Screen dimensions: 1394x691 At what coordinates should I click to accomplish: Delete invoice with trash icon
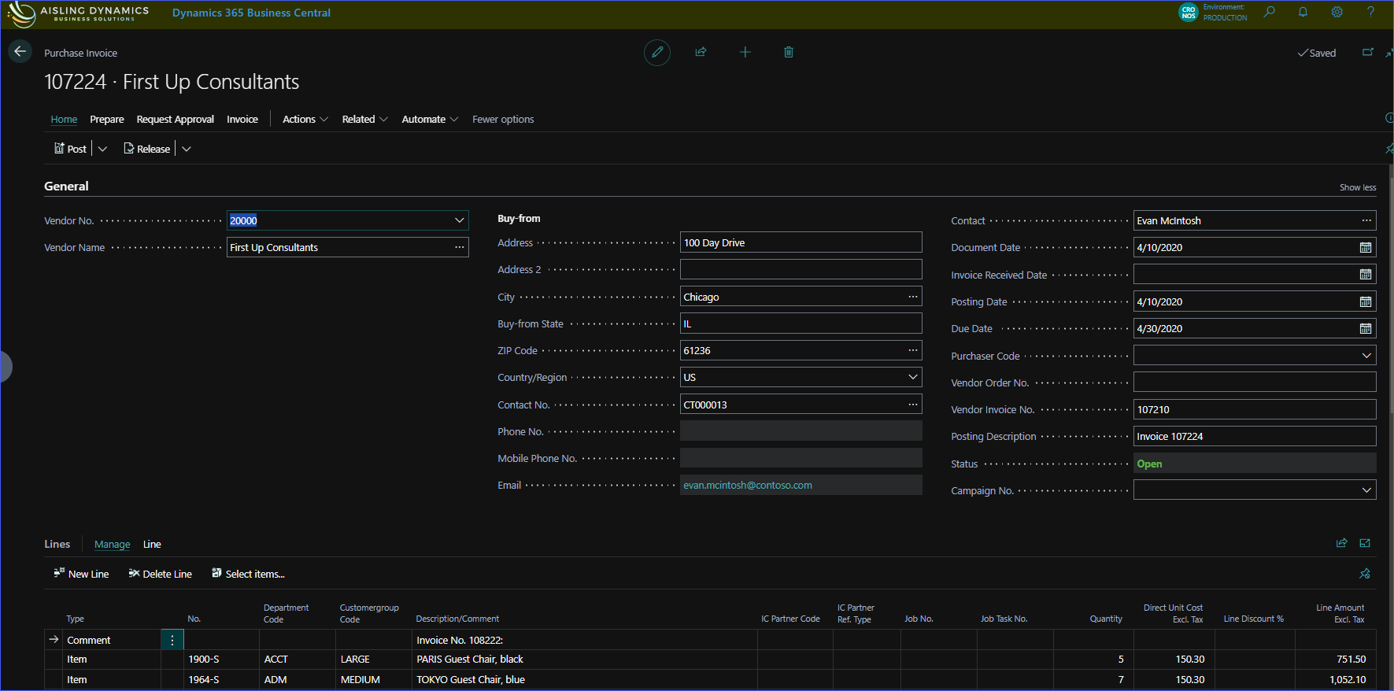[x=789, y=52]
